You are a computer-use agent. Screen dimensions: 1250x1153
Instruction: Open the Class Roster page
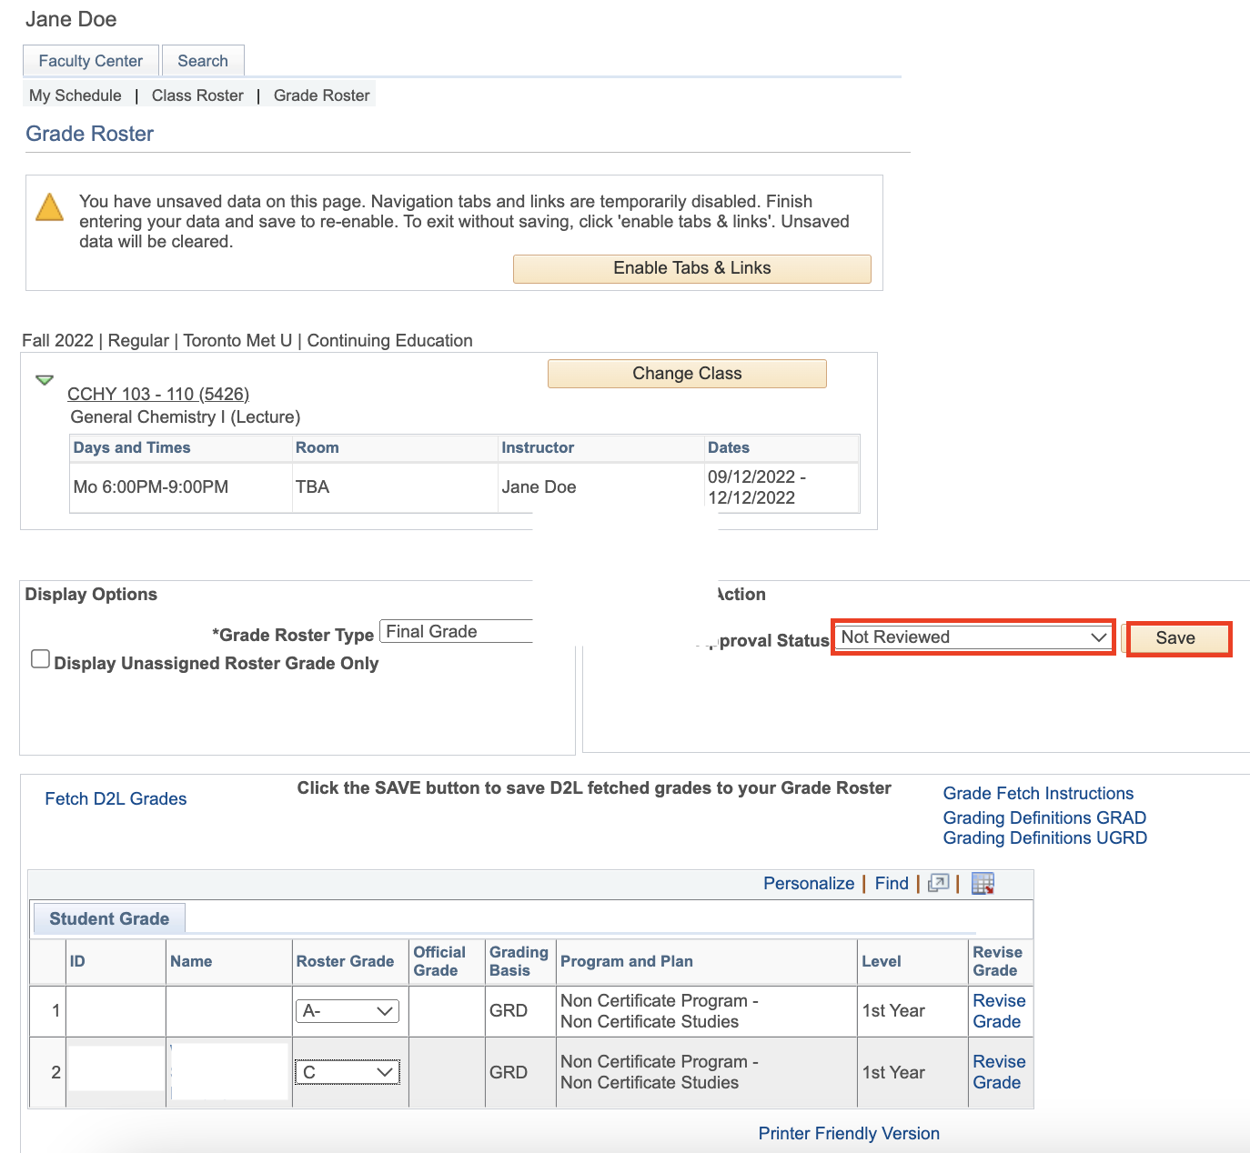tap(197, 95)
